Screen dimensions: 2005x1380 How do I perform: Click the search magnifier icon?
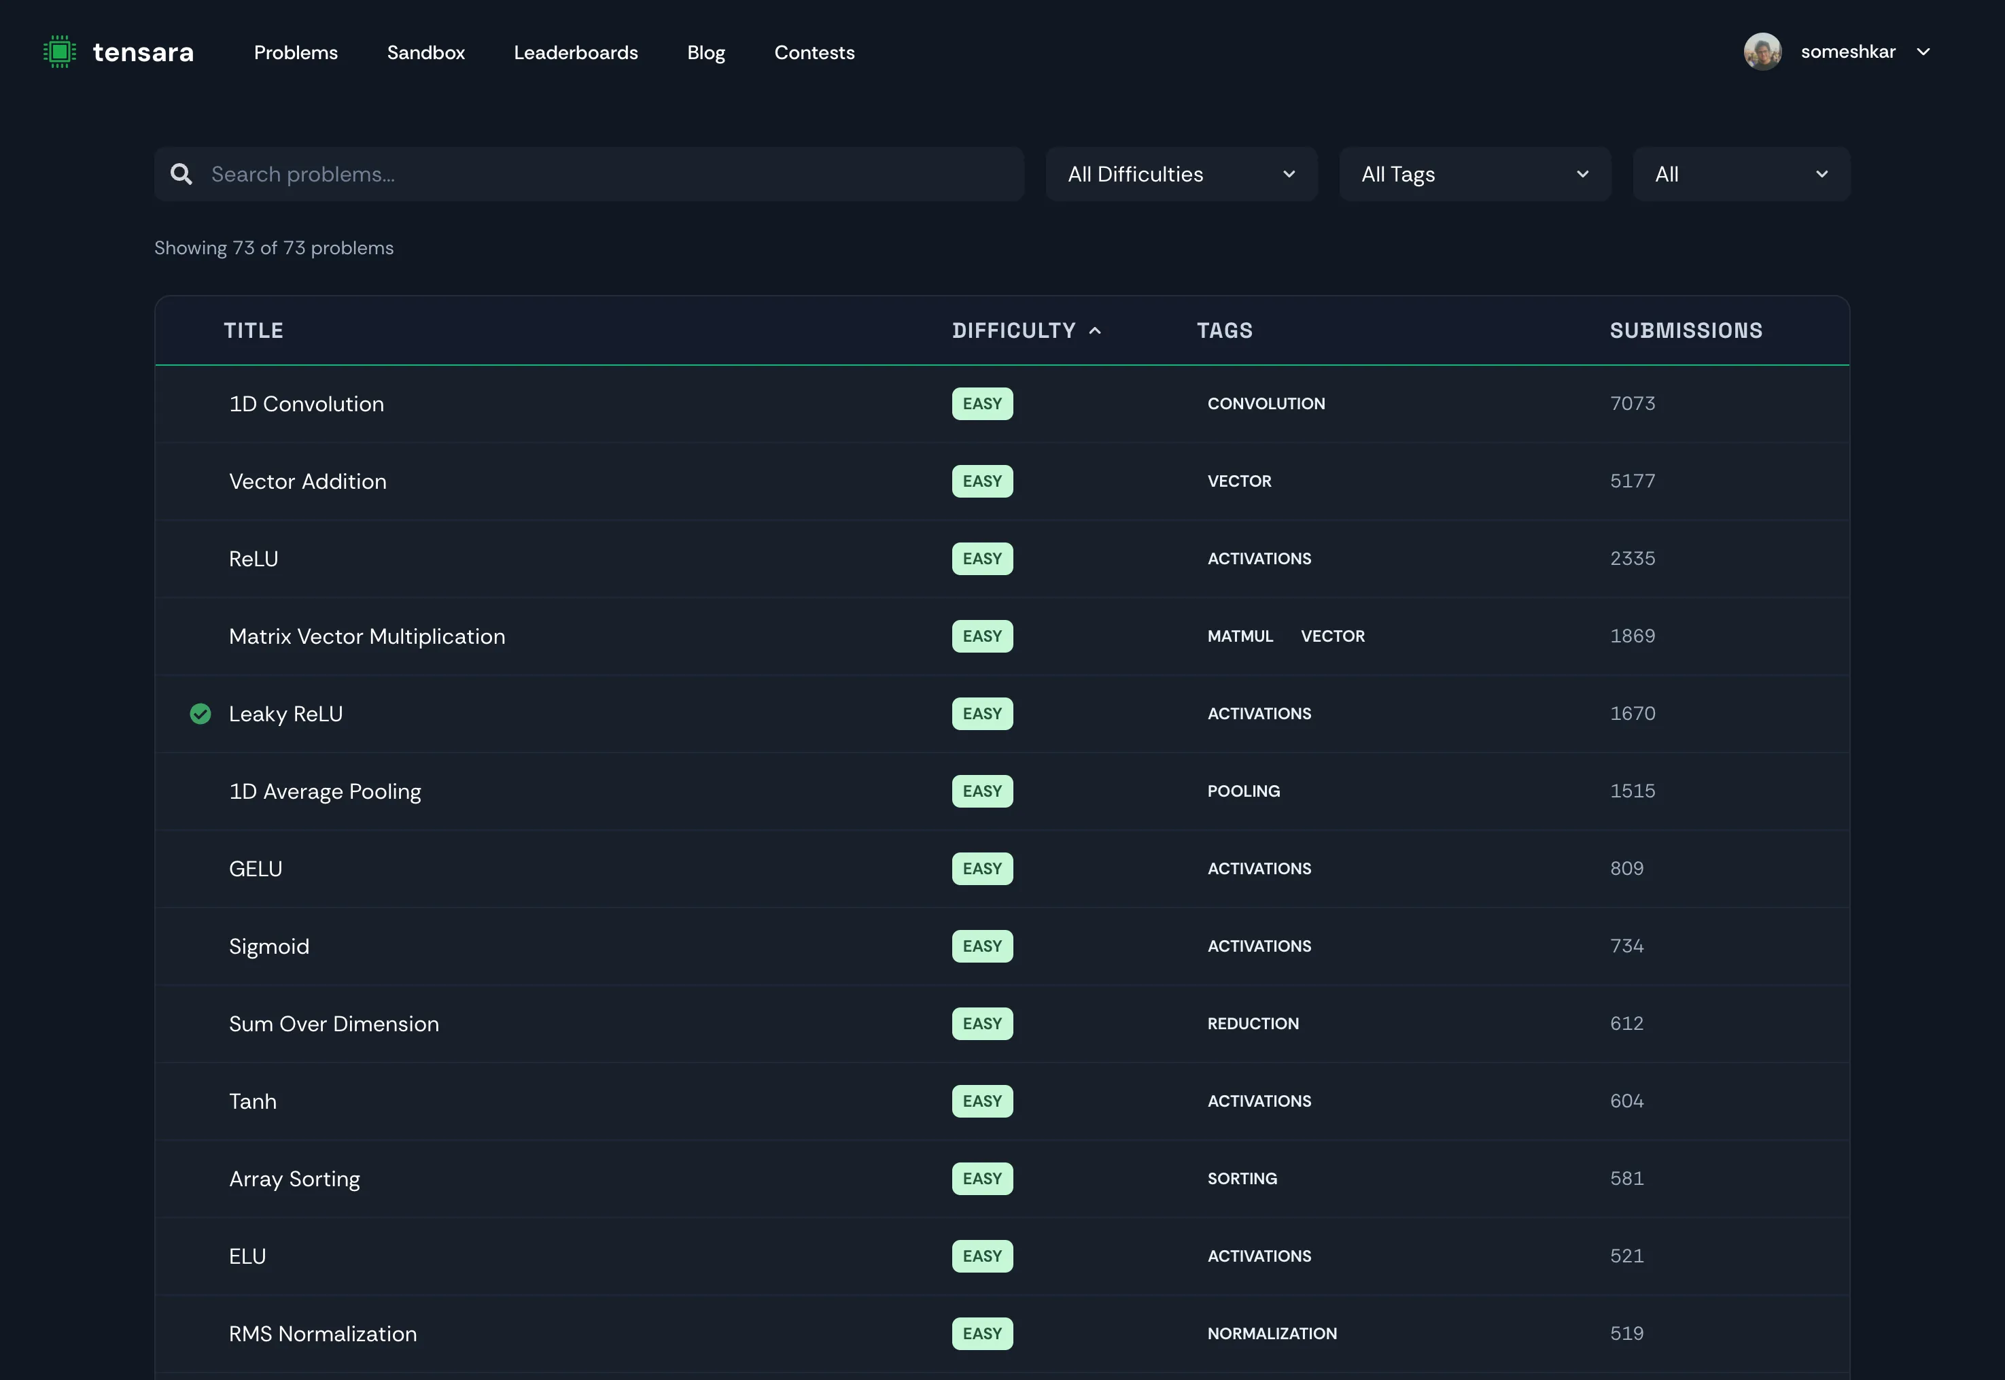tap(181, 175)
